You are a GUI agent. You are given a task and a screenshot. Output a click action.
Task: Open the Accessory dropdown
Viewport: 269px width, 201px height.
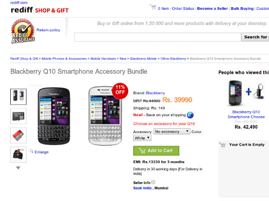(173, 131)
